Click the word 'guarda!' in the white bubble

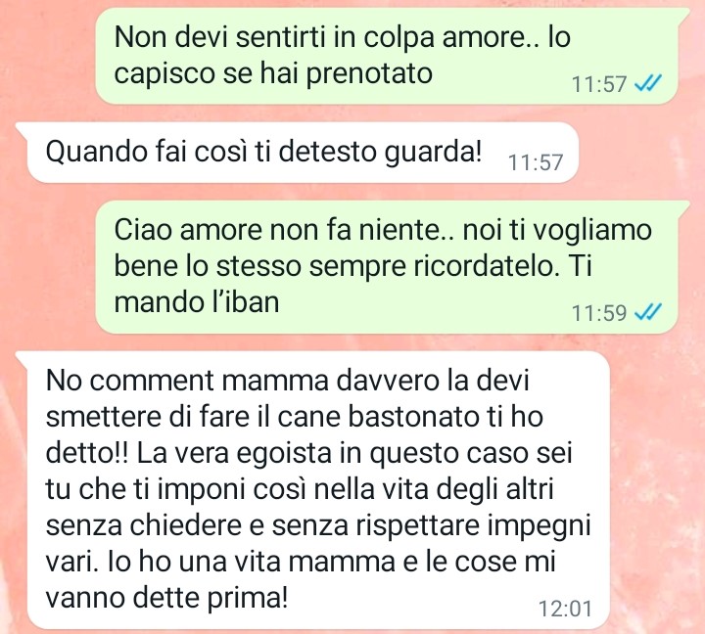433,153
